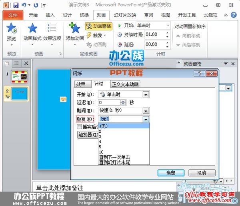Open the 文件 (File) tab

[x=13, y=15]
